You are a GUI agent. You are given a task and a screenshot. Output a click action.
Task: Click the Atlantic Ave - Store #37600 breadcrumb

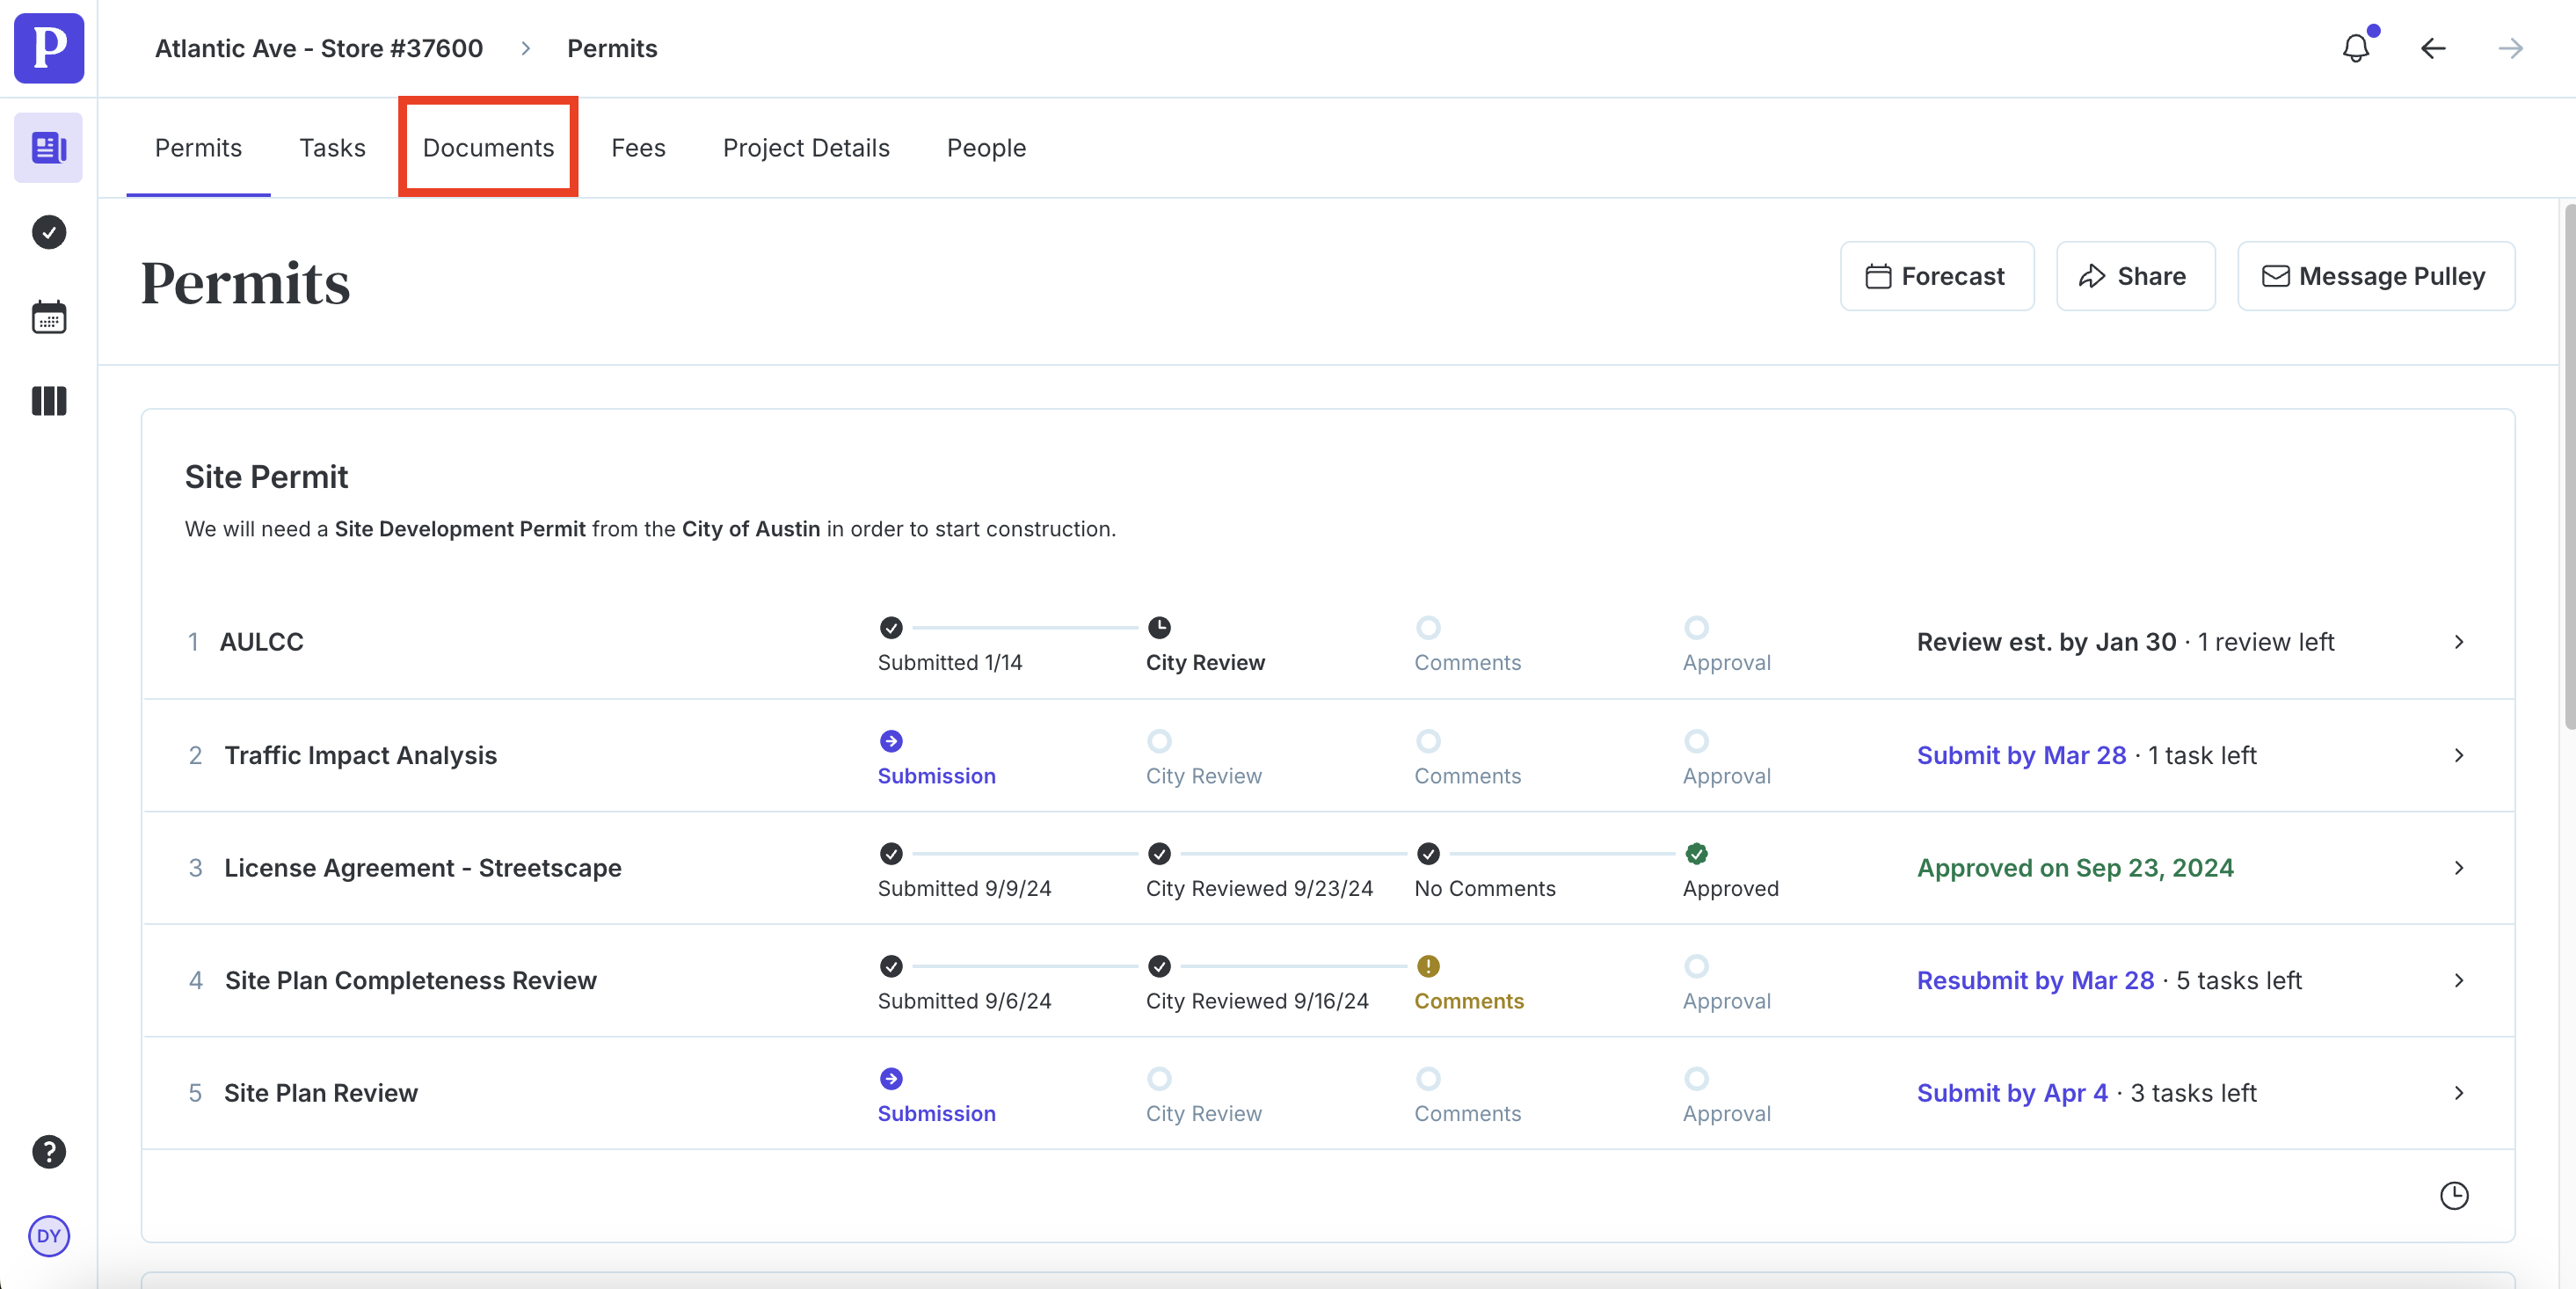point(319,48)
